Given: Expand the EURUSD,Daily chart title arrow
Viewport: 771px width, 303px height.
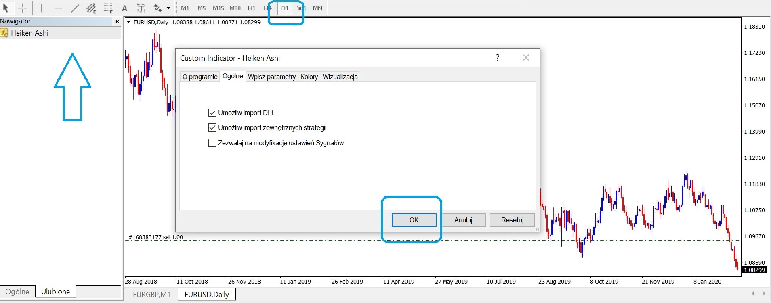Looking at the screenshot, I should 129,22.
